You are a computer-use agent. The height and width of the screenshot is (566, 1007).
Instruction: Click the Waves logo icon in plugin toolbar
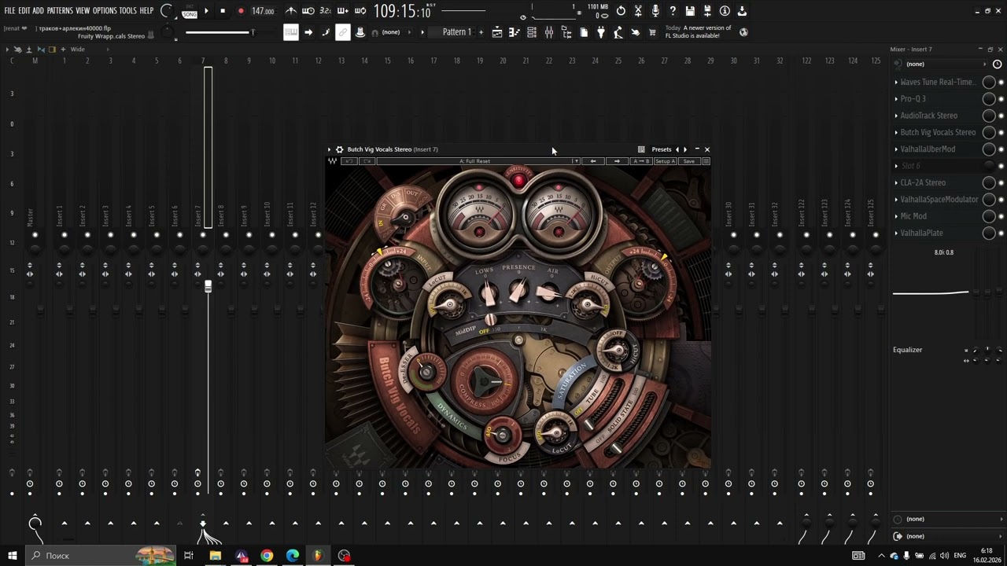(333, 161)
